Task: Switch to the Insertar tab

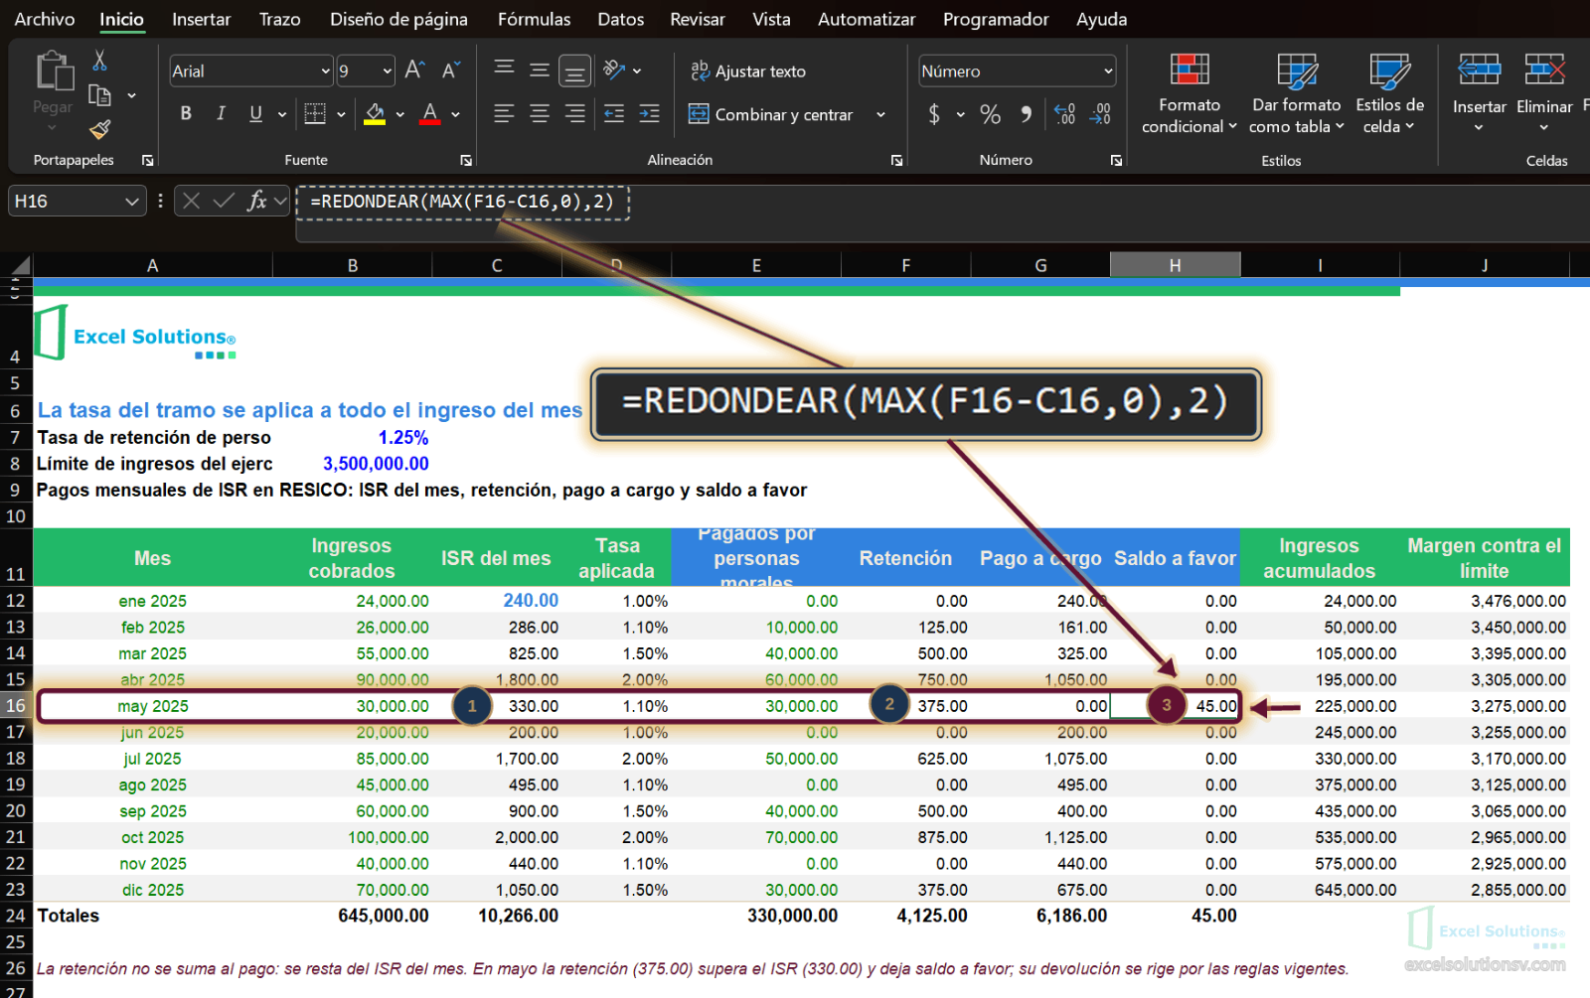Action: [201, 19]
